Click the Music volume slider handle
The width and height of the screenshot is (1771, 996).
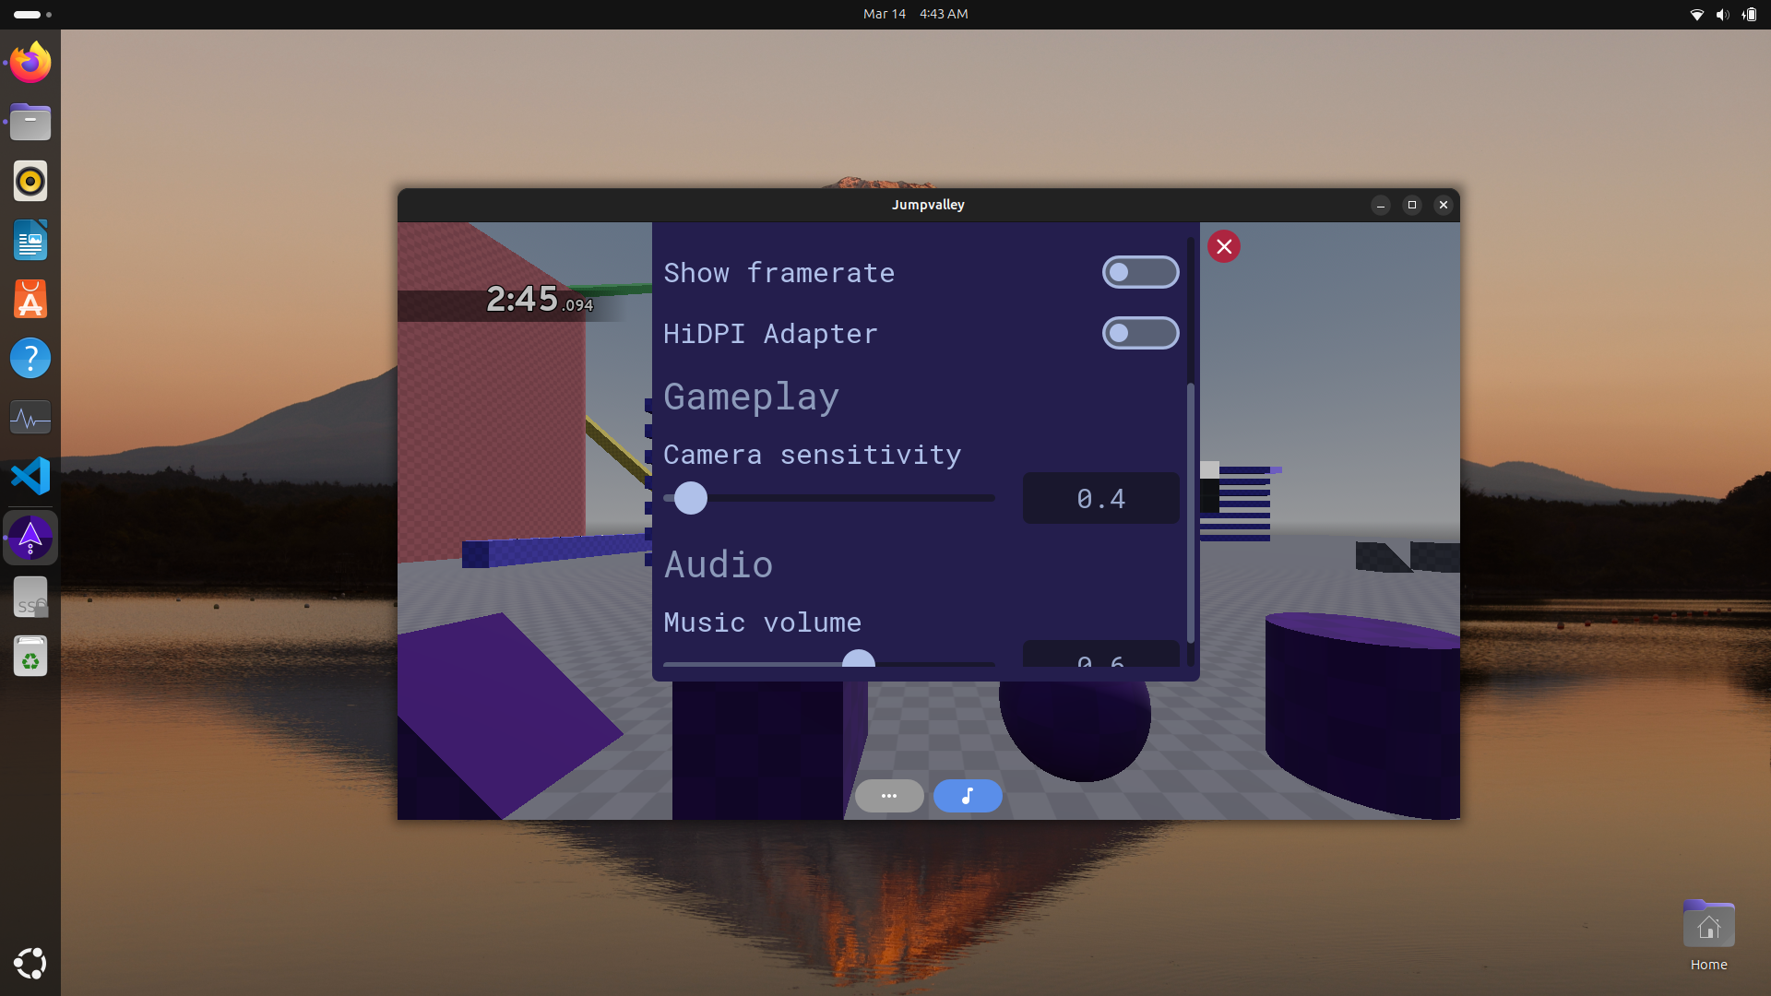coord(859,659)
